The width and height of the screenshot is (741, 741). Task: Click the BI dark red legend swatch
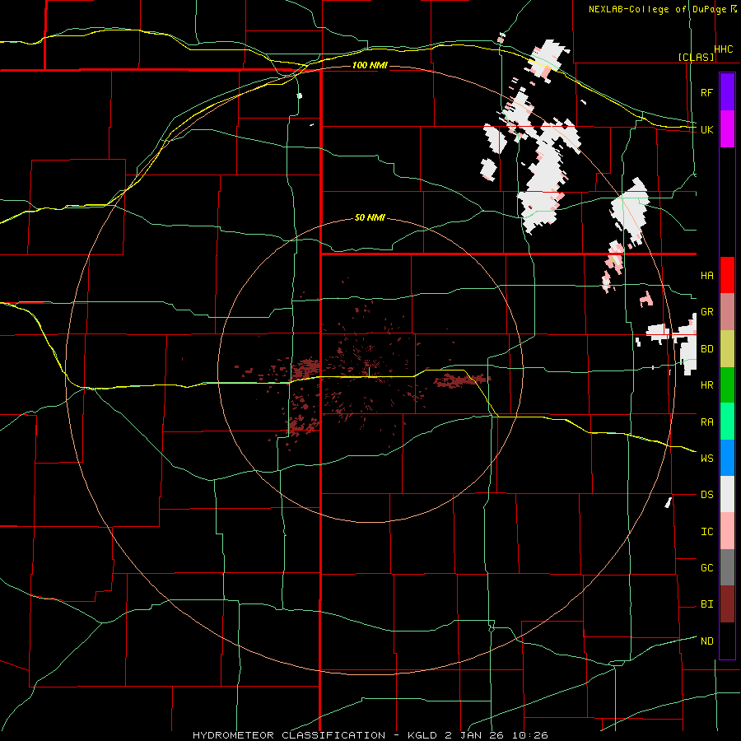pyautogui.click(x=727, y=604)
